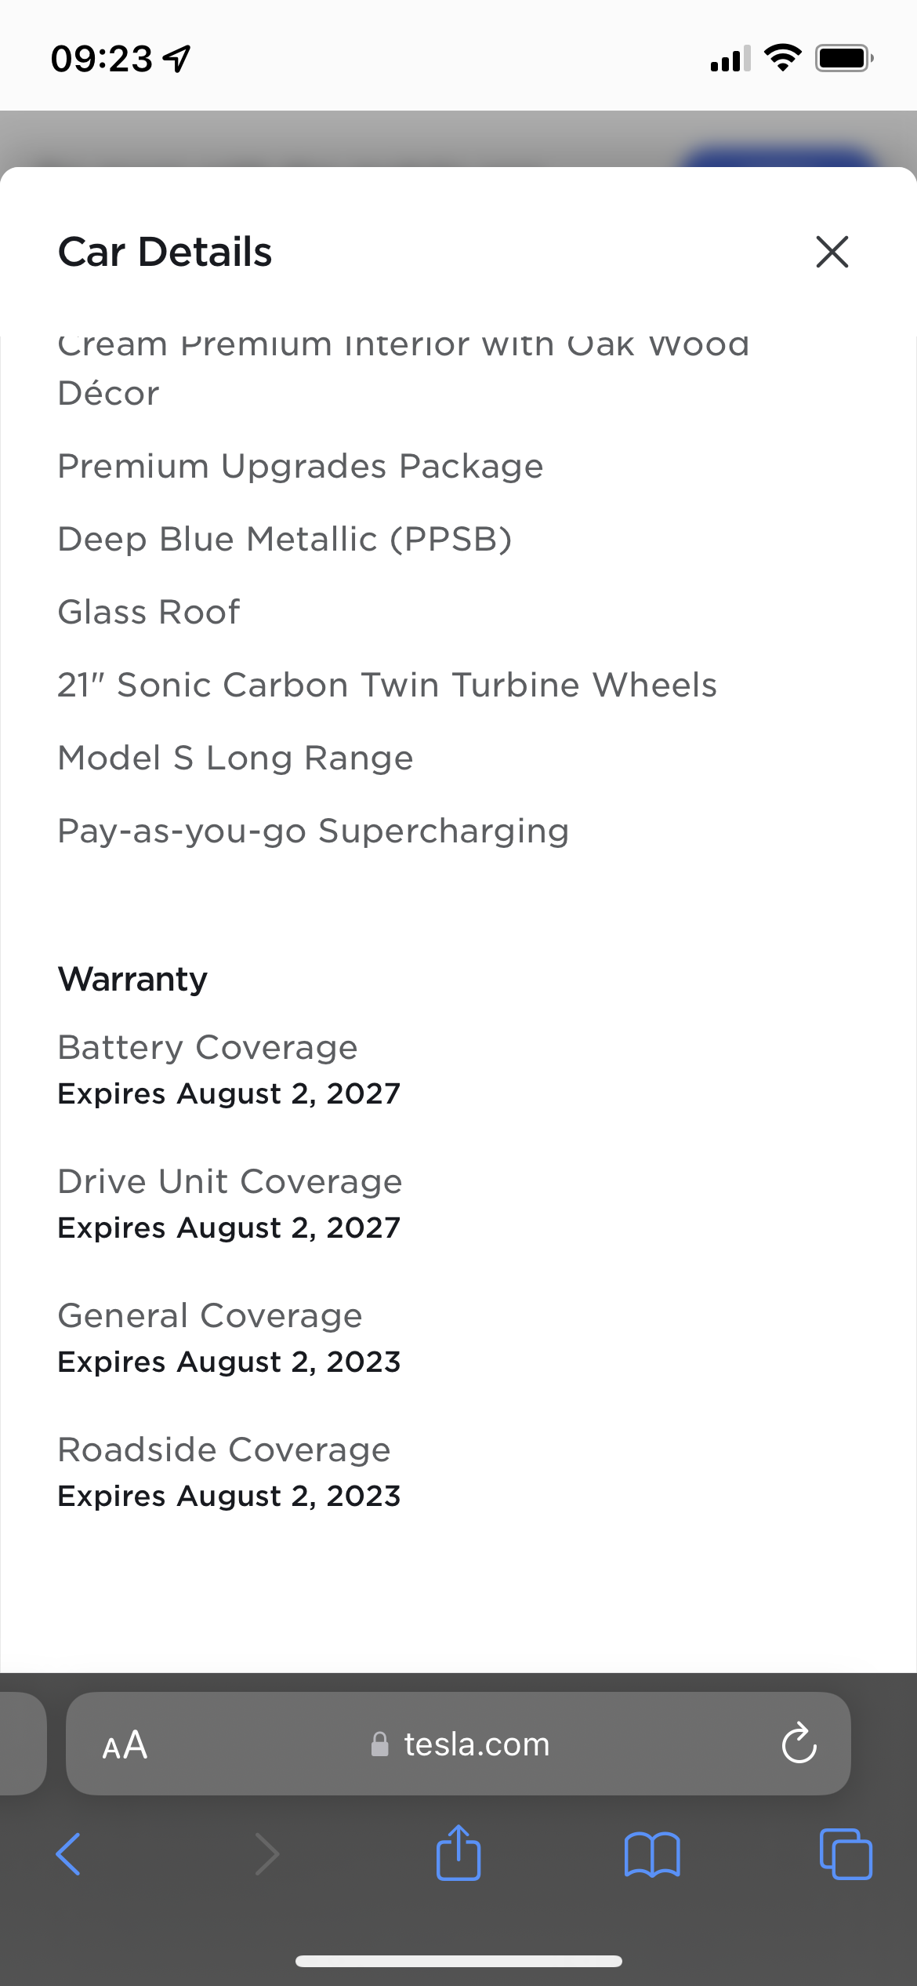Select the Battery Coverage warranty entry

click(208, 1048)
